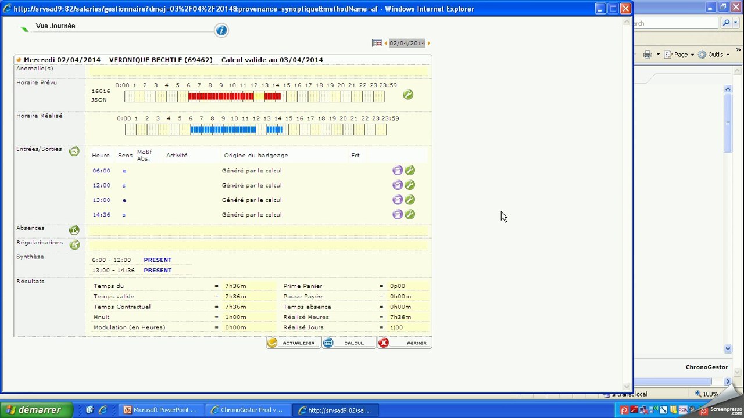Click the ChronoGestor label in background browser

pos(707,367)
